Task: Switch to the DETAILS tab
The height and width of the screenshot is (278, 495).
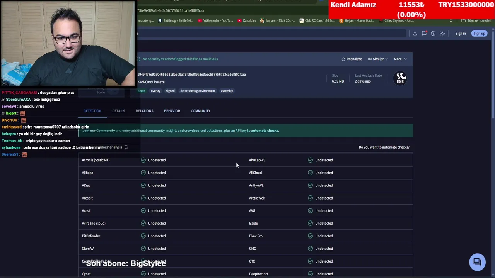Action: (118, 111)
